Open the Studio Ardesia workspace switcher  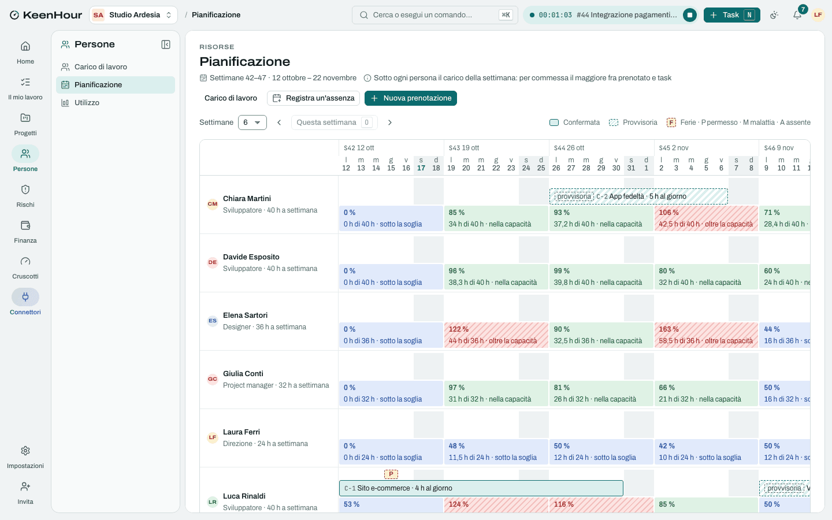(x=133, y=15)
